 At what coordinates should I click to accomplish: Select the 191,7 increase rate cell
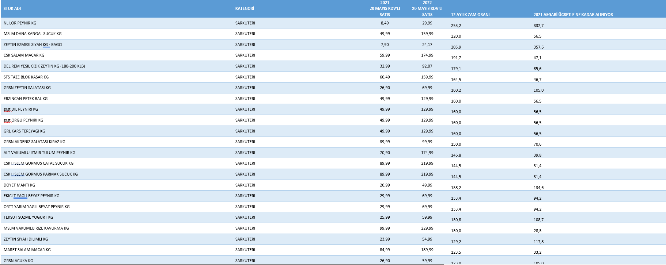click(456, 58)
